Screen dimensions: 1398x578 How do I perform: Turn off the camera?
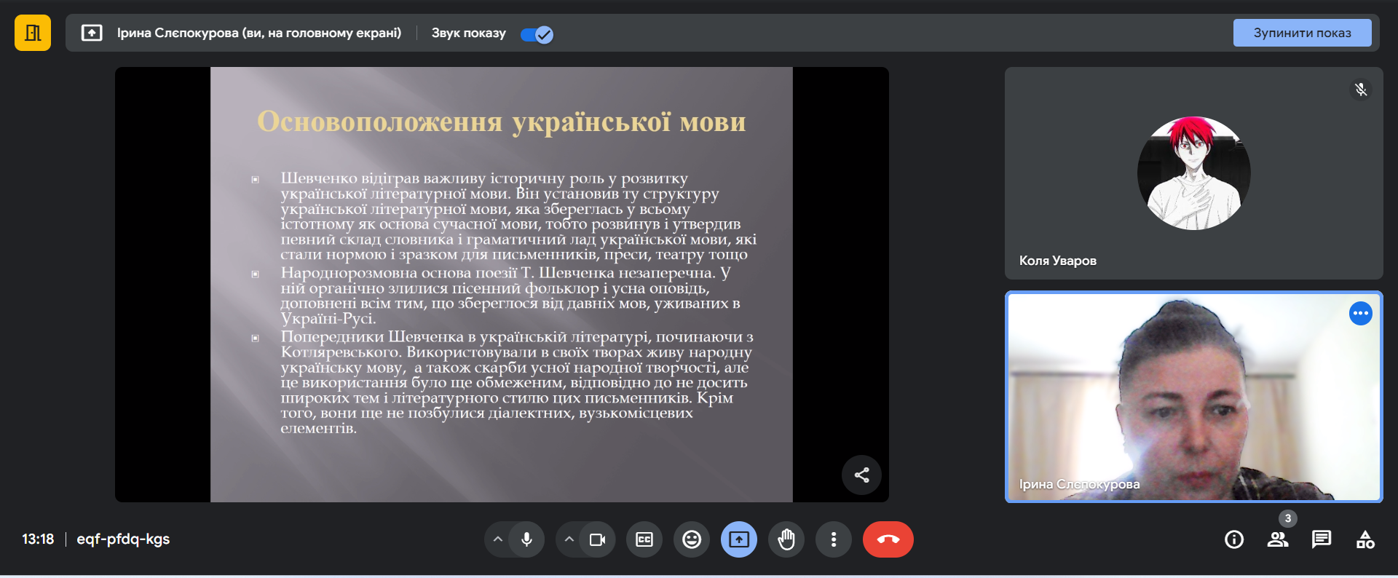click(x=598, y=539)
